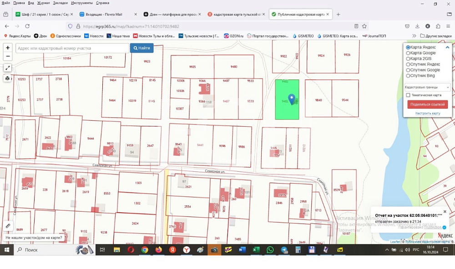Activate the ruler measurement tool
This screenshot has height=269, width=455.
(x=8, y=226)
